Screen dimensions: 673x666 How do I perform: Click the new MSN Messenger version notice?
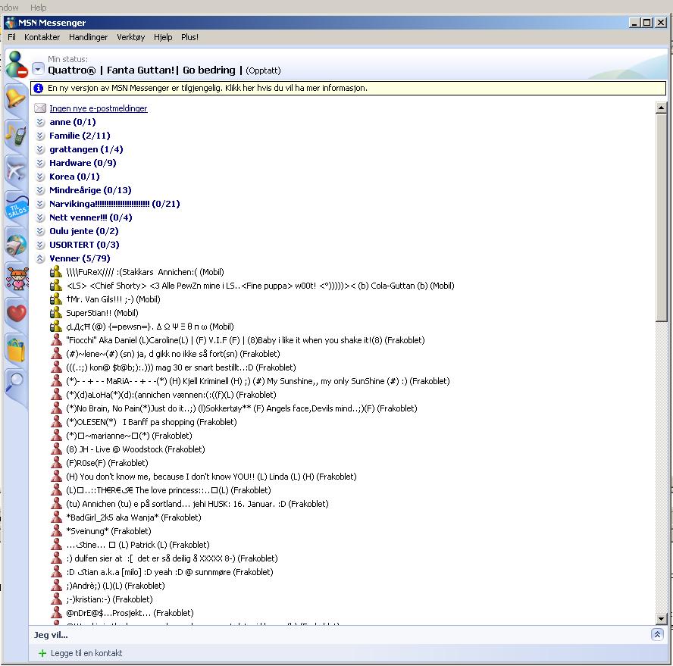tap(348, 88)
